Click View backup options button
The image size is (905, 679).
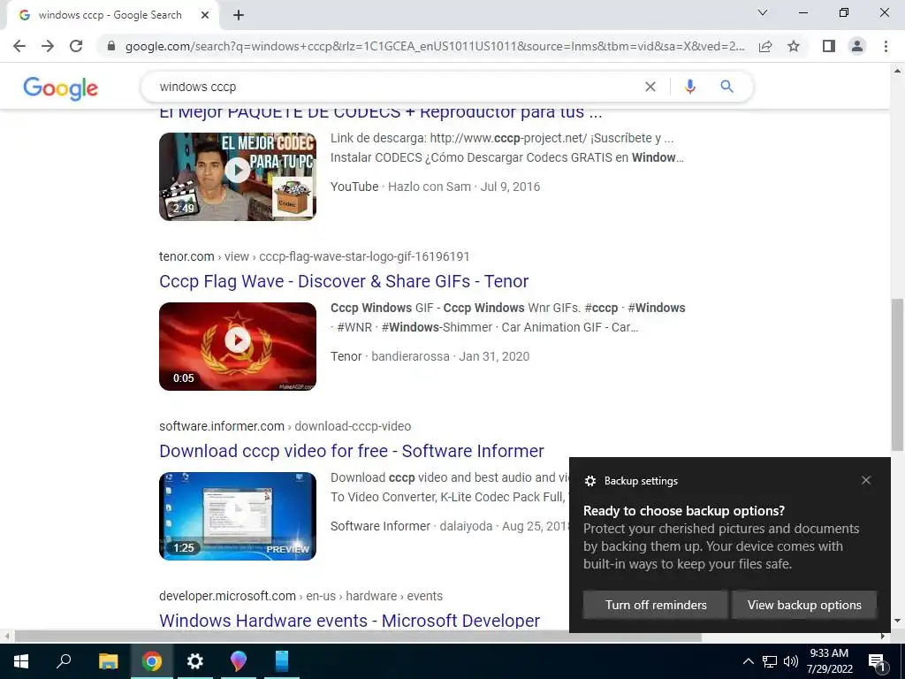(x=804, y=605)
